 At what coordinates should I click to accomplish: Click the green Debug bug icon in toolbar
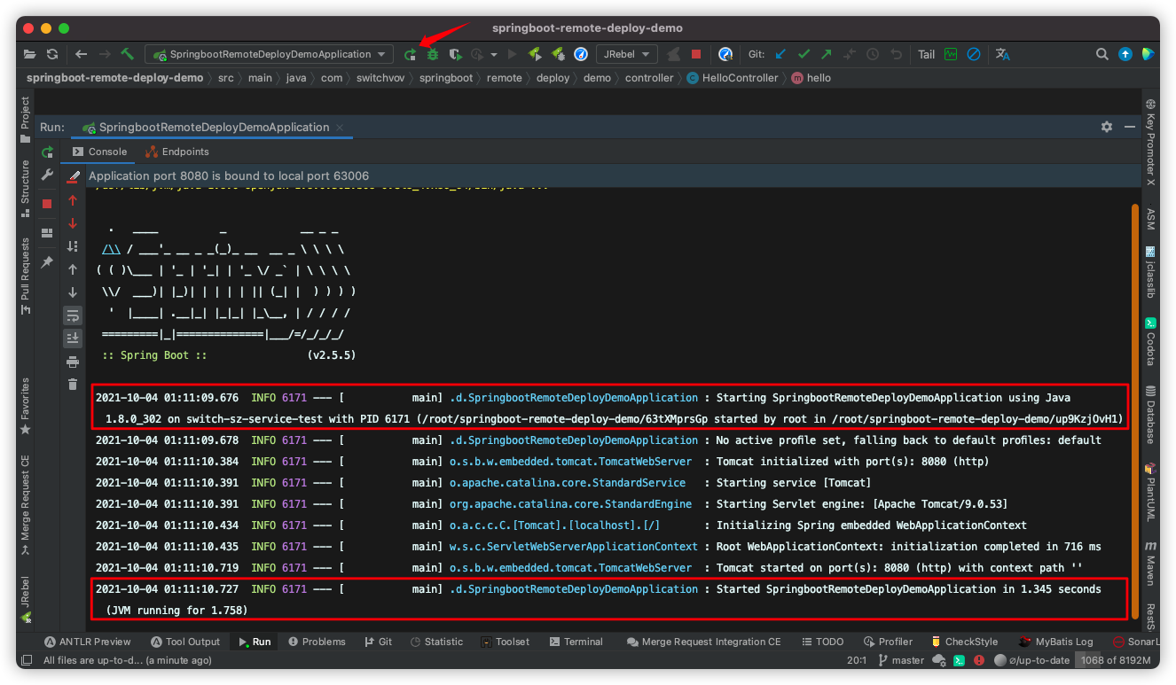pyautogui.click(x=433, y=54)
